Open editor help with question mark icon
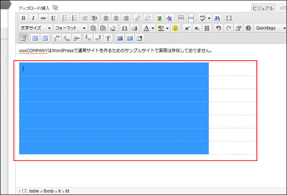The image size is (287, 195). click(248, 28)
